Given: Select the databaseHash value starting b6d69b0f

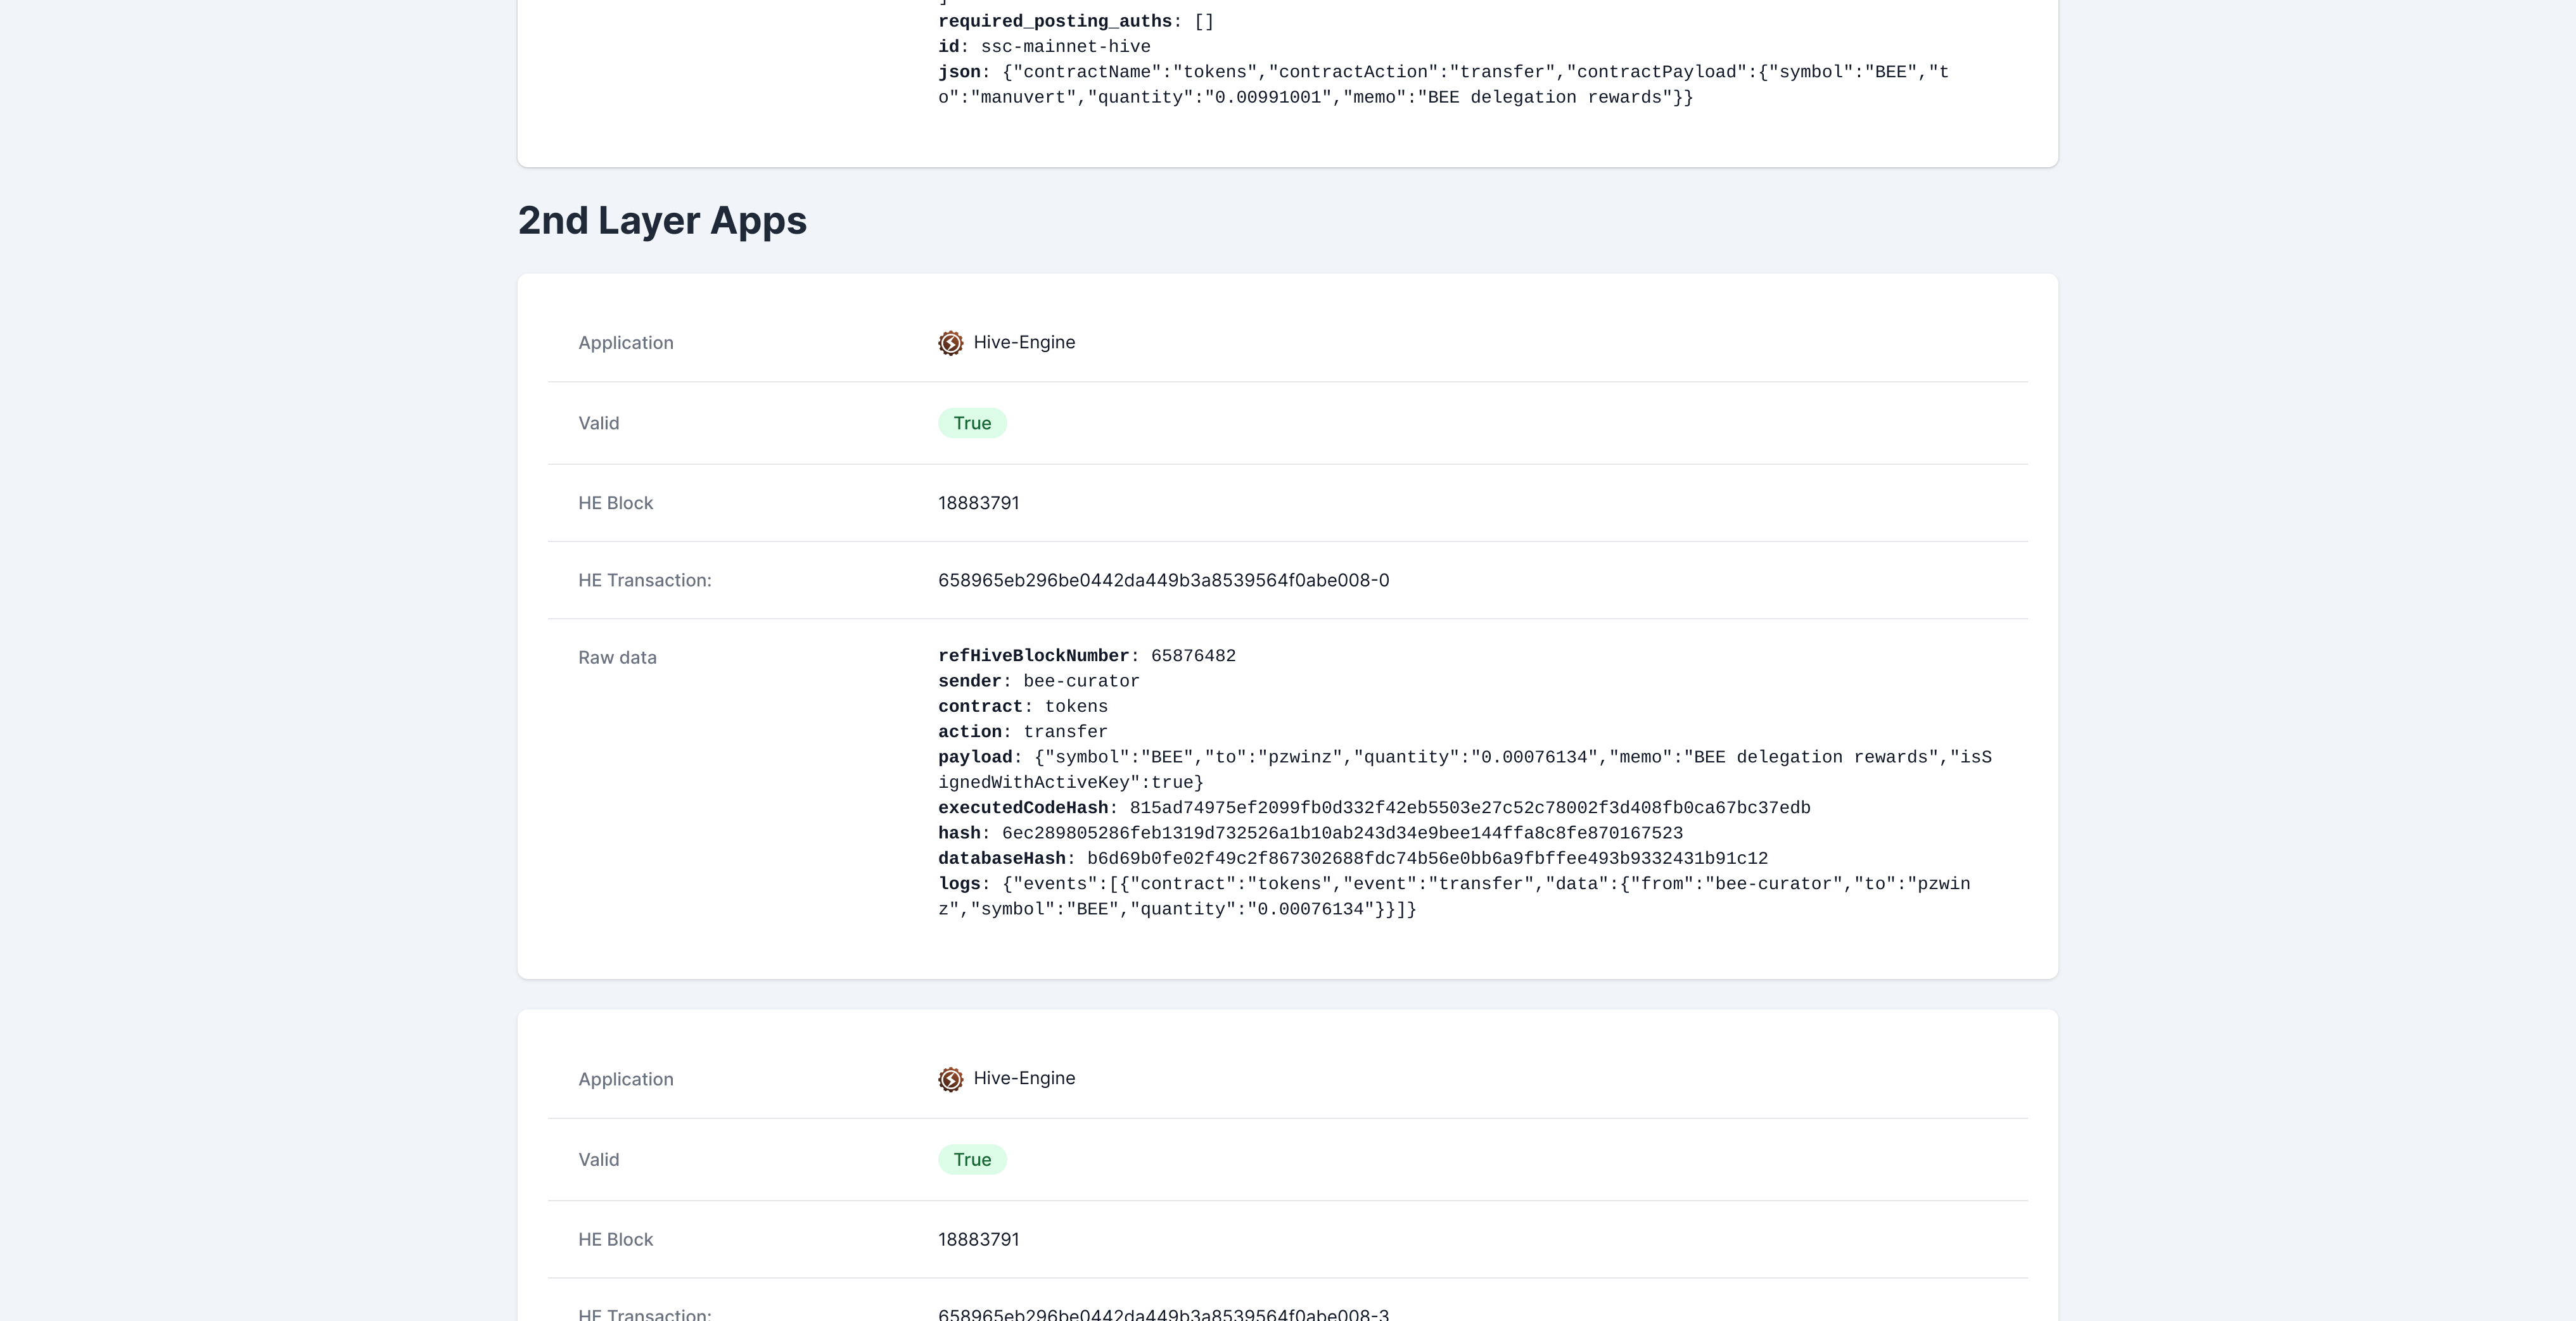Looking at the screenshot, I should click(x=1427, y=859).
